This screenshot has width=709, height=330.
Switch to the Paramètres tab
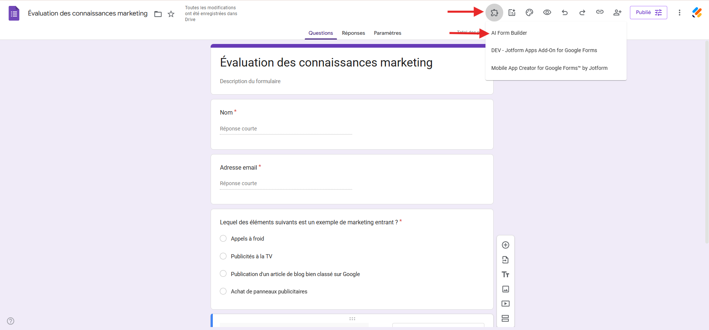387,33
